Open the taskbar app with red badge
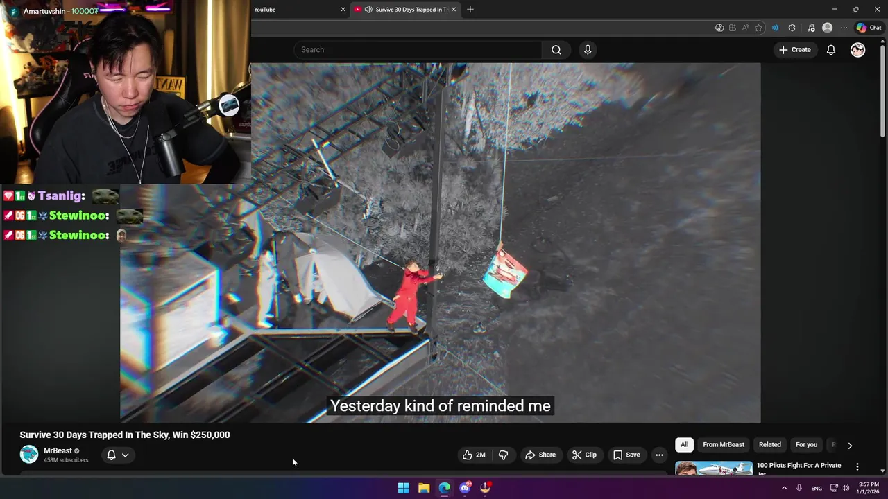The height and width of the screenshot is (499, 888). pyautogui.click(x=486, y=488)
